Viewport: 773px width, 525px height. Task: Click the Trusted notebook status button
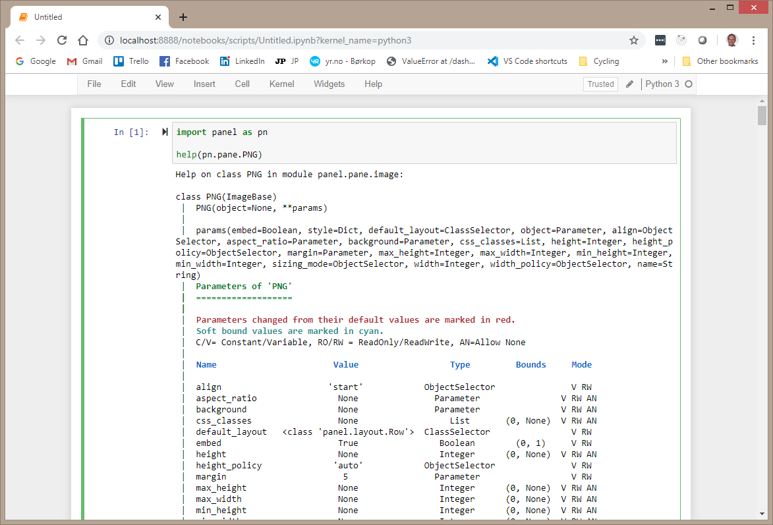click(x=600, y=84)
